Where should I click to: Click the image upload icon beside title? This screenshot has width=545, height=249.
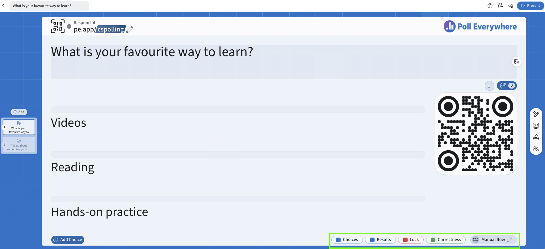517,62
